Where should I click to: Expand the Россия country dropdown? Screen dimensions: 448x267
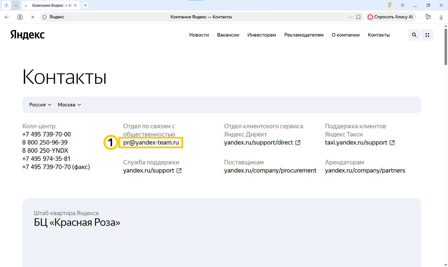tap(40, 105)
